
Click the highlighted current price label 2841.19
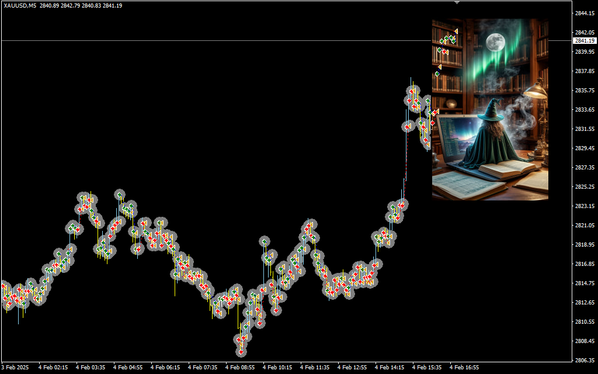[584, 41]
